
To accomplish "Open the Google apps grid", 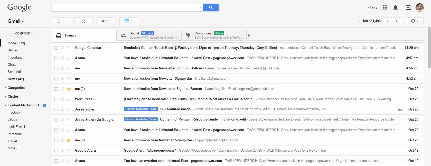I will (x=385, y=7).
